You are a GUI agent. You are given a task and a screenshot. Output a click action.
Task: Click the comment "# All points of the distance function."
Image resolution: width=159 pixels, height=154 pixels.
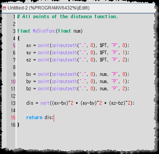(67, 17)
